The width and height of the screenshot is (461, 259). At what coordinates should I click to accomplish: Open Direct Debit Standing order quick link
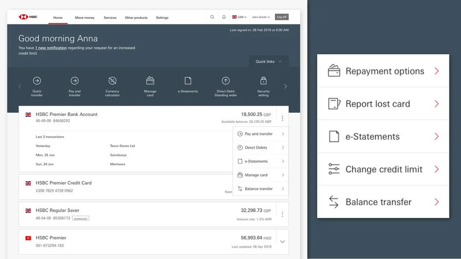[x=225, y=86]
